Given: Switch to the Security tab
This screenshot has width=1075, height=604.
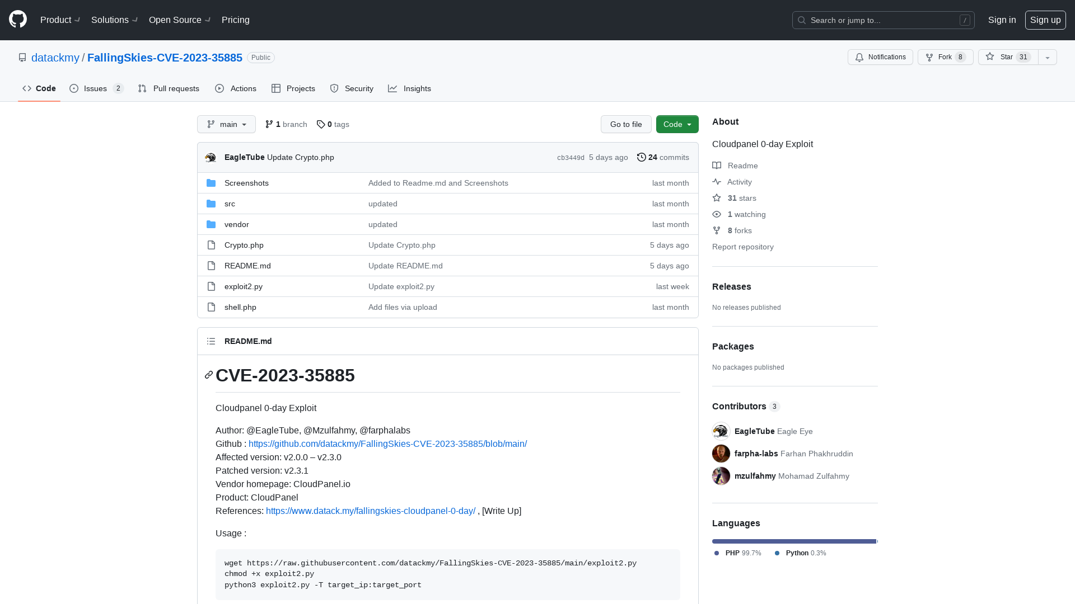Looking at the screenshot, I should click(x=352, y=88).
